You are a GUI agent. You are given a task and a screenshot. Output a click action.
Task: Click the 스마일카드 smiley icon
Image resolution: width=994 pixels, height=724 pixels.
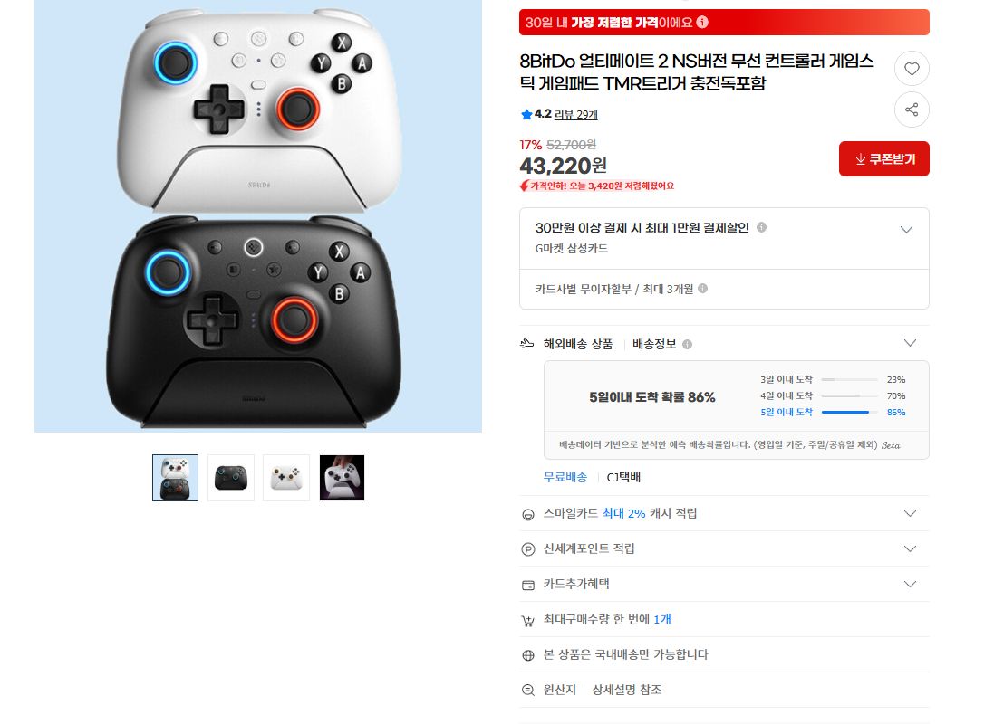tap(527, 514)
